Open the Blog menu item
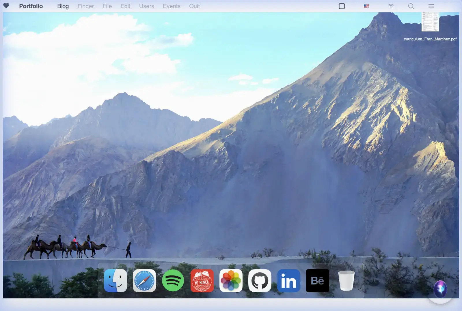Viewport: 462px width, 311px height. (63, 6)
